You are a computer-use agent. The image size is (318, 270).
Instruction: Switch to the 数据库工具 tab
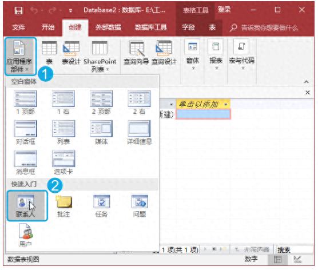point(151,27)
